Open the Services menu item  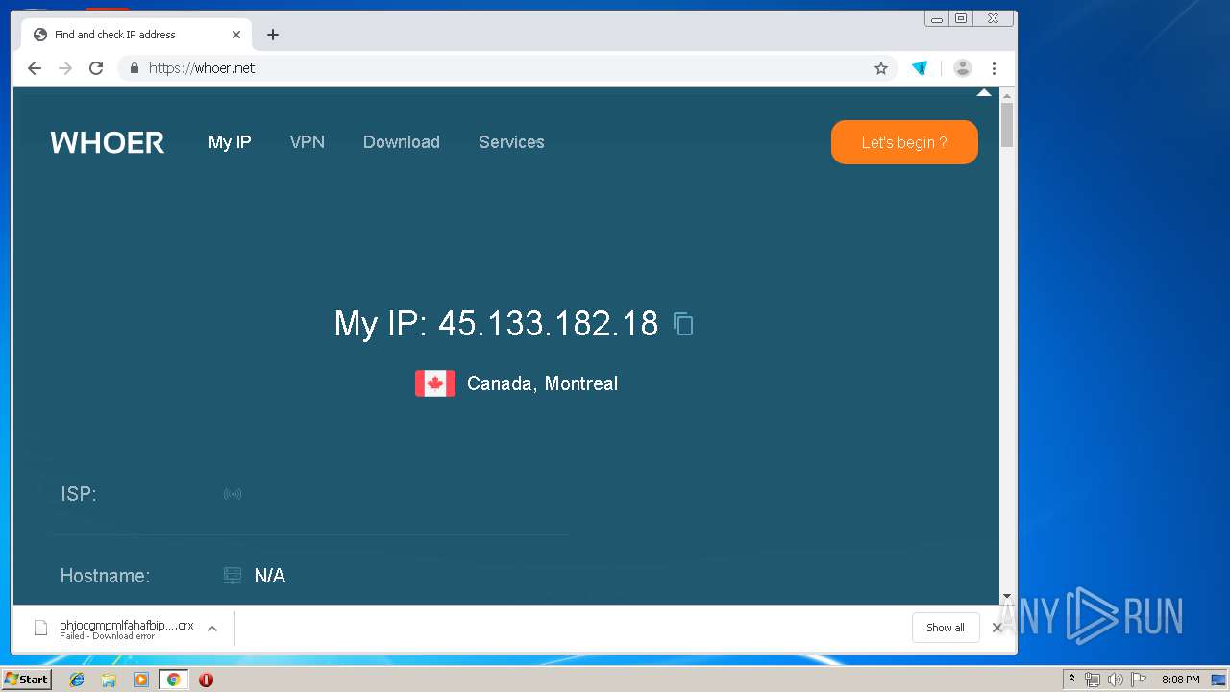pyautogui.click(x=511, y=142)
